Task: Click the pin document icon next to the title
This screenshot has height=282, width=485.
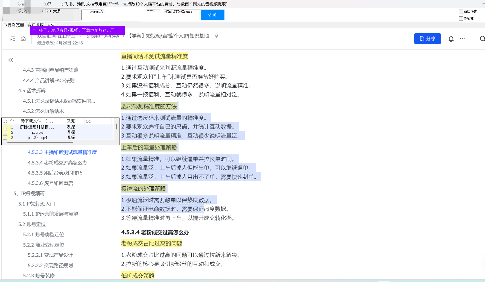Action: pyautogui.click(x=216, y=36)
